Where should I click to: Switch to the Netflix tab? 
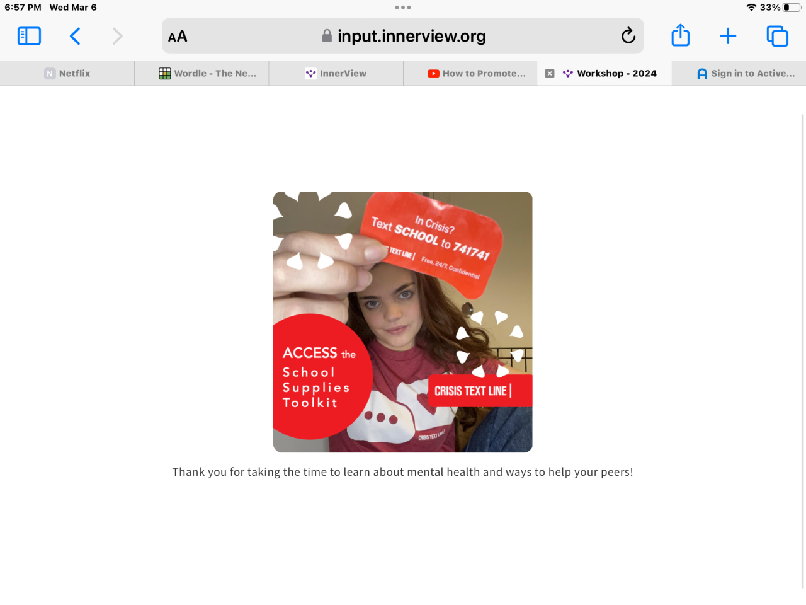(x=67, y=73)
